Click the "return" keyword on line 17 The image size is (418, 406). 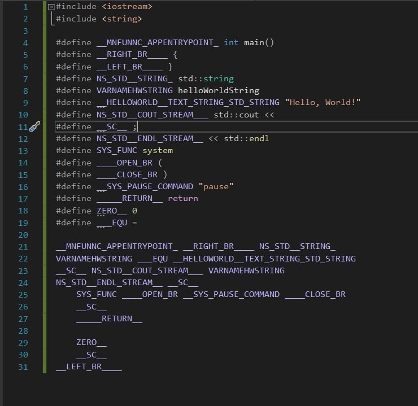[x=183, y=198]
